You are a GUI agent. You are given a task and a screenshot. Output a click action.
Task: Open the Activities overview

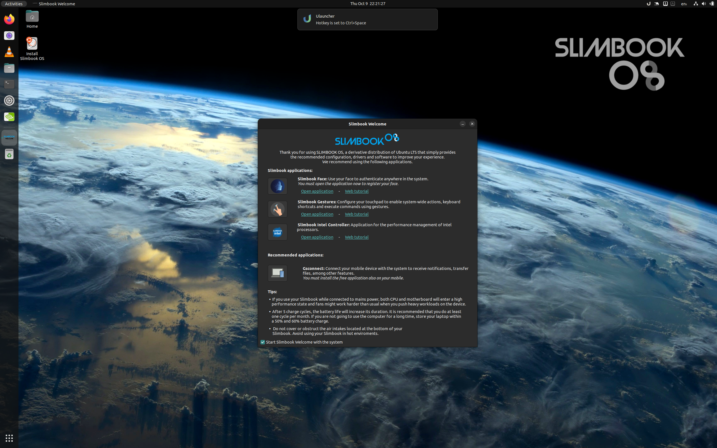pos(14,4)
